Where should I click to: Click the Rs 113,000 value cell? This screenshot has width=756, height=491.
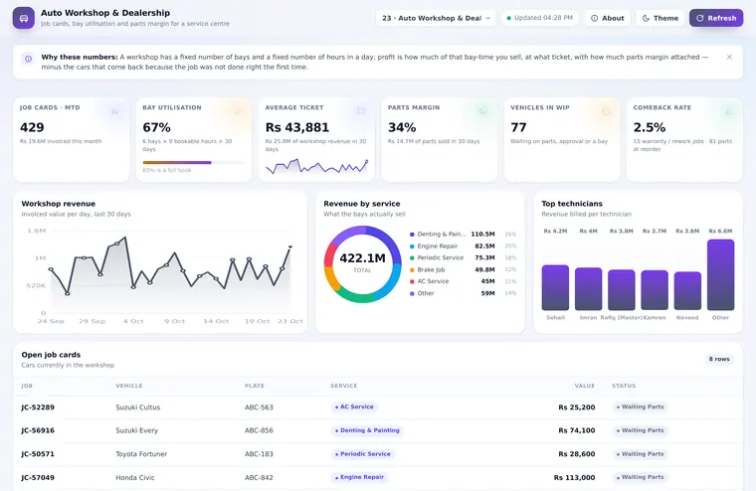tap(574, 477)
